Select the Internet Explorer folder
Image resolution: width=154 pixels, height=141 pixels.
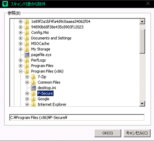click(52, 104)
